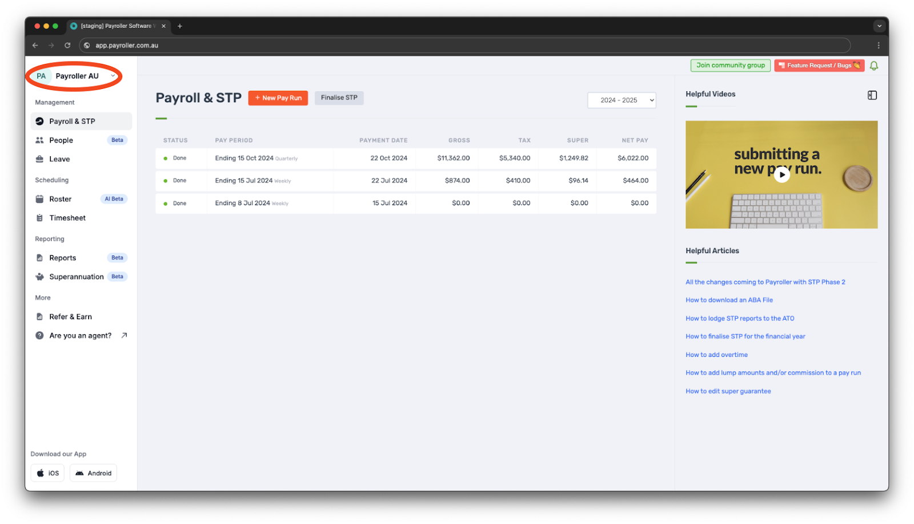
Task: Open the Payroller AU account switcher
Action: pyautogui.click(x=76, y=75)
